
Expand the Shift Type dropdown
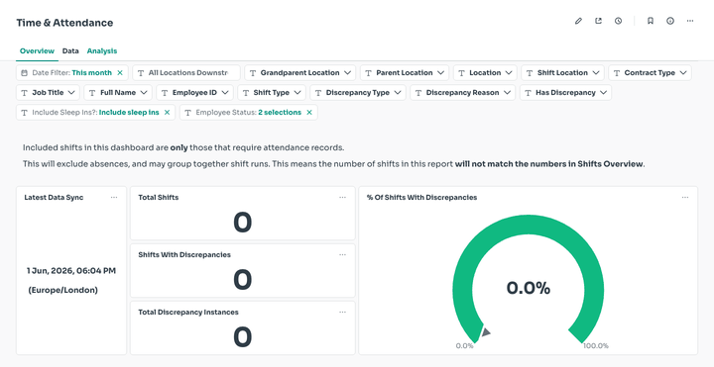click(x=272, y=93)
